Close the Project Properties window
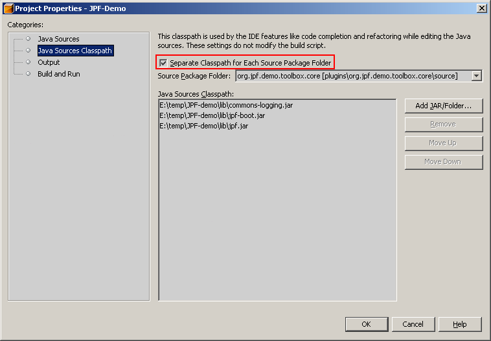Viewport: 491px width, 341px height. [x=481, y=8]
